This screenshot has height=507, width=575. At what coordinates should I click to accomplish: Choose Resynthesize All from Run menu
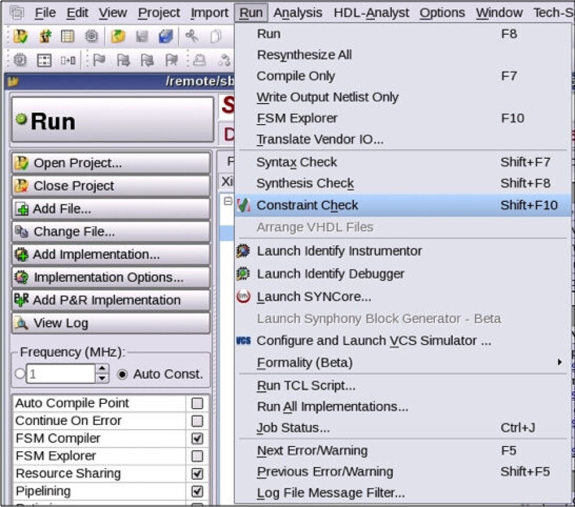click(x=402, y=55)
